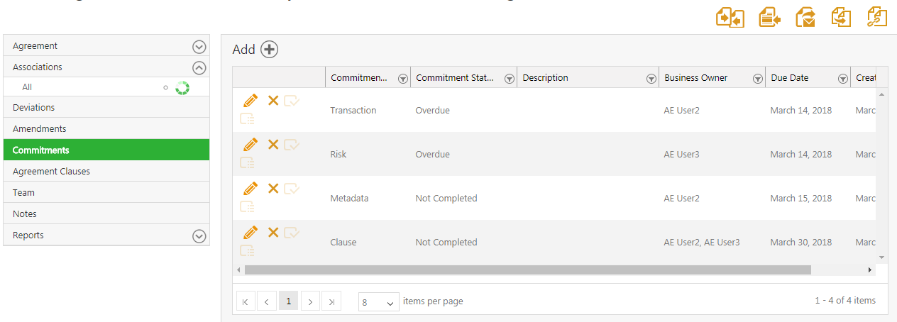This screenshot has height=322, width=897.
Task: Mark the Transaction commitment as complete
Action: [292, 101]
